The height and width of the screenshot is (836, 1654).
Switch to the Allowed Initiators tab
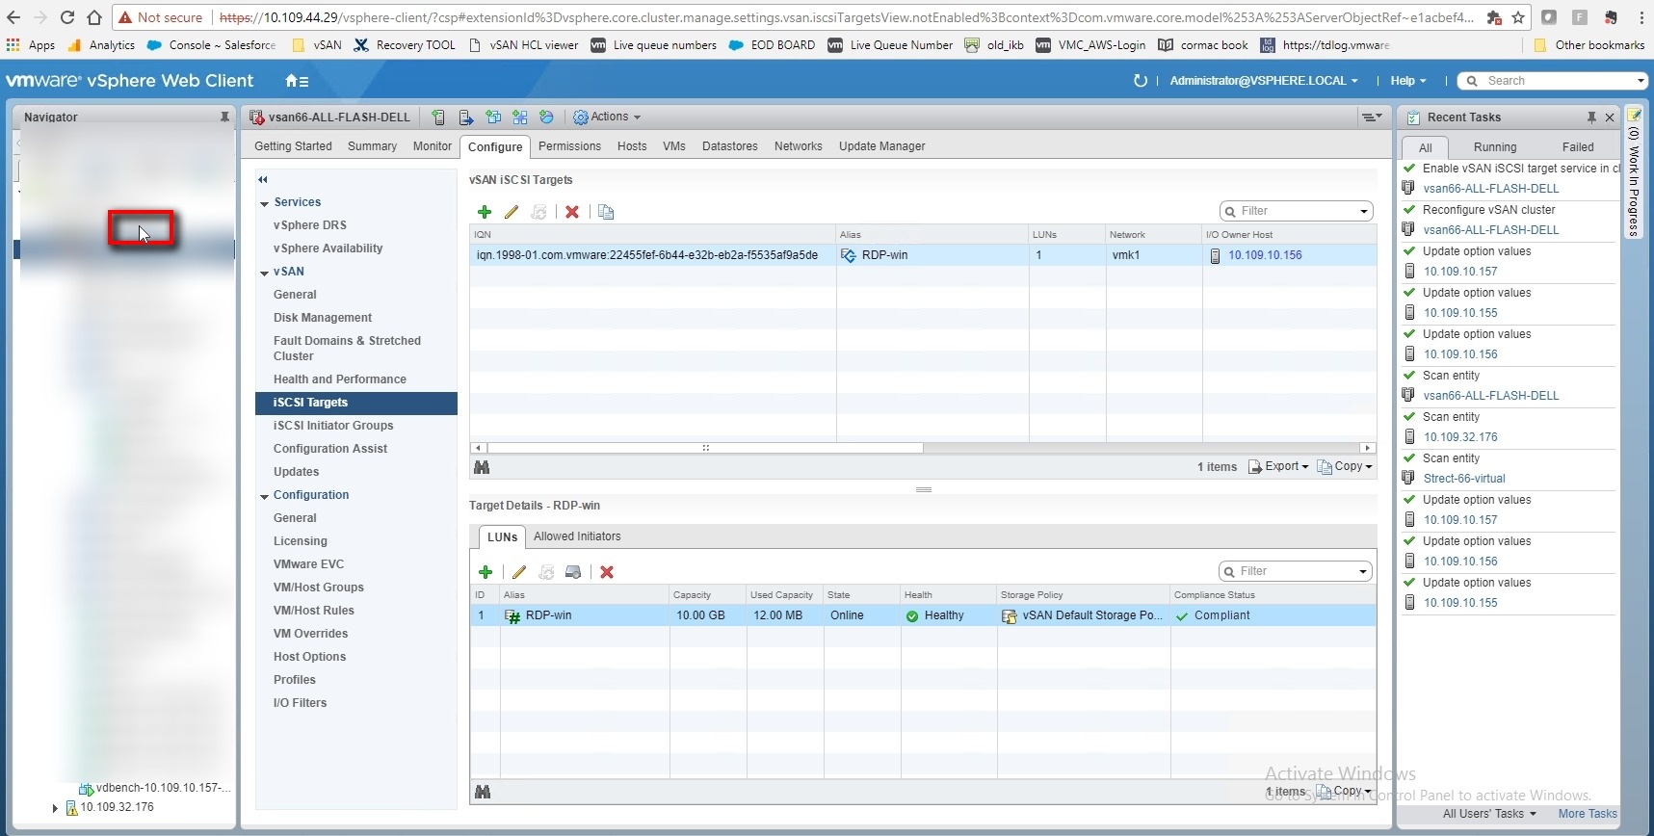click(x=577, y=536)
